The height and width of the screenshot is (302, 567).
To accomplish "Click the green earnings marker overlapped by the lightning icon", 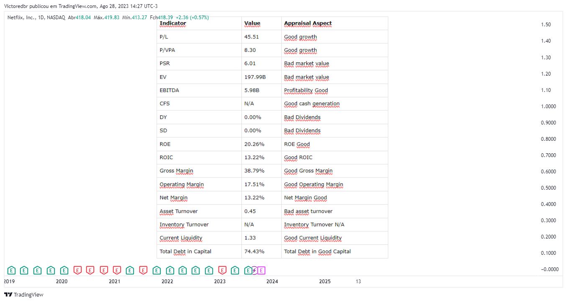I will [x=248, y=270].
